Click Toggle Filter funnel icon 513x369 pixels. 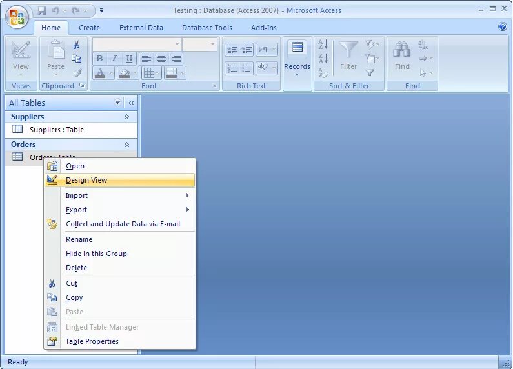click(370, 73)
